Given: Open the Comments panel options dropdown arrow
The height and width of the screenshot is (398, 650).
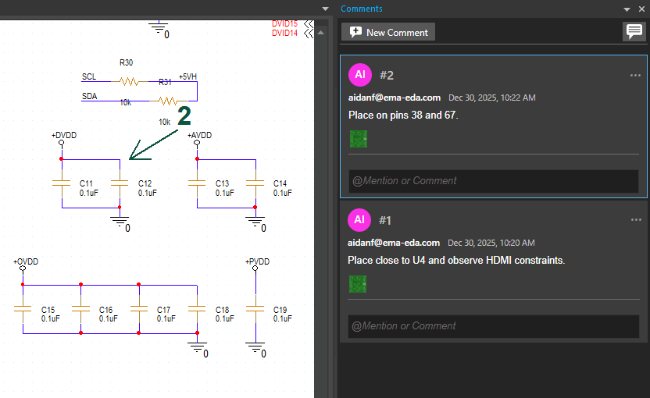Looking at the screenshot, I should click(x=627, y=9).
